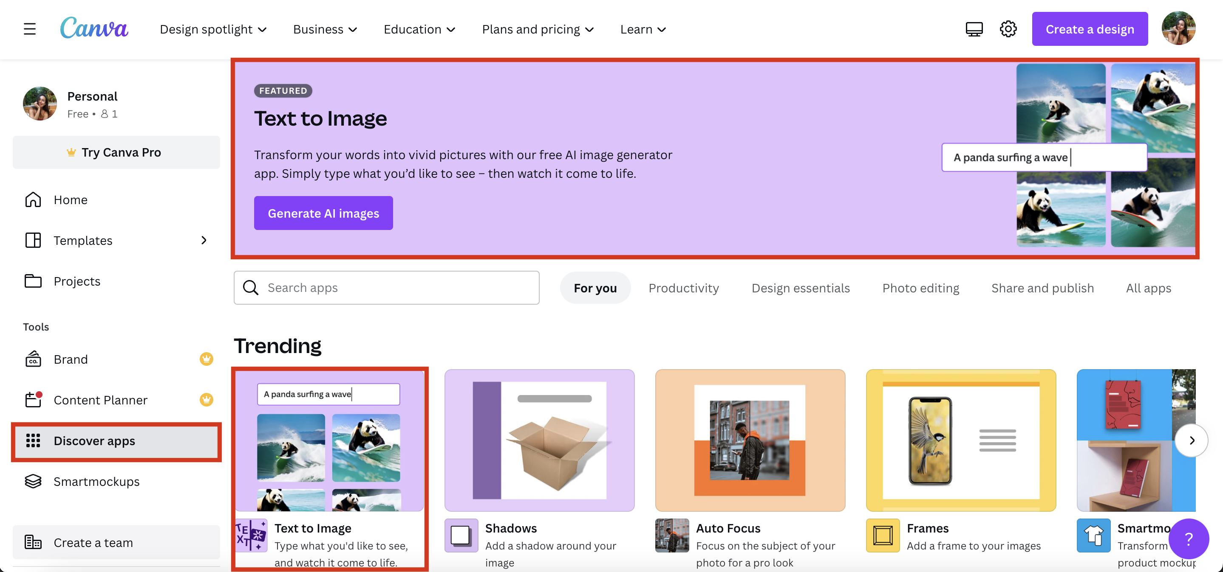Switch to the Productivity tab
The height and width of the screenshot is (572, 1223).
pyautogui.click(x=684, y=288)
